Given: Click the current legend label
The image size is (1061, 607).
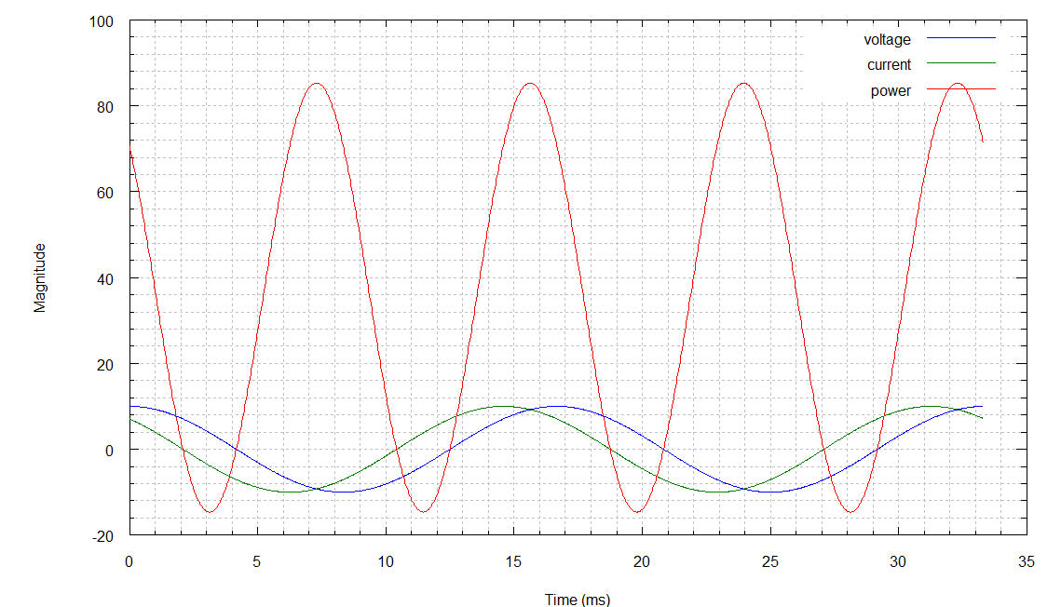Looking at the screenshot, I should 889,65.
